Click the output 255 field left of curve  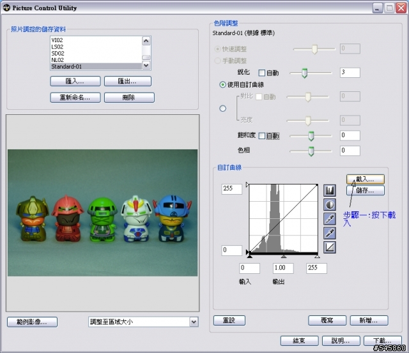231,189
